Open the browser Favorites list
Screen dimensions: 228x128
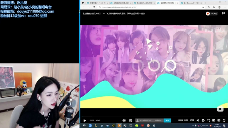tap(209, 7)
